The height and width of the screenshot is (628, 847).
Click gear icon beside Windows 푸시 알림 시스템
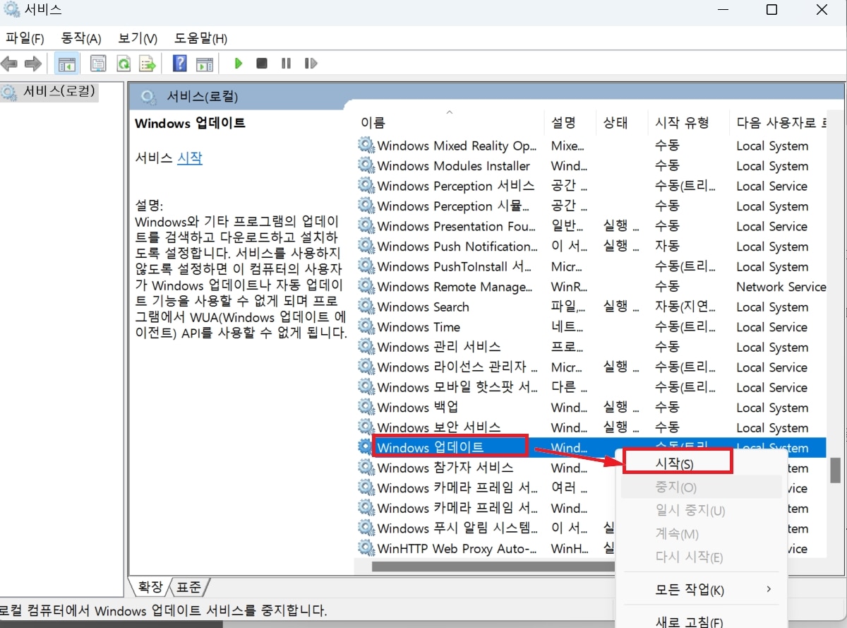[366, 528]
